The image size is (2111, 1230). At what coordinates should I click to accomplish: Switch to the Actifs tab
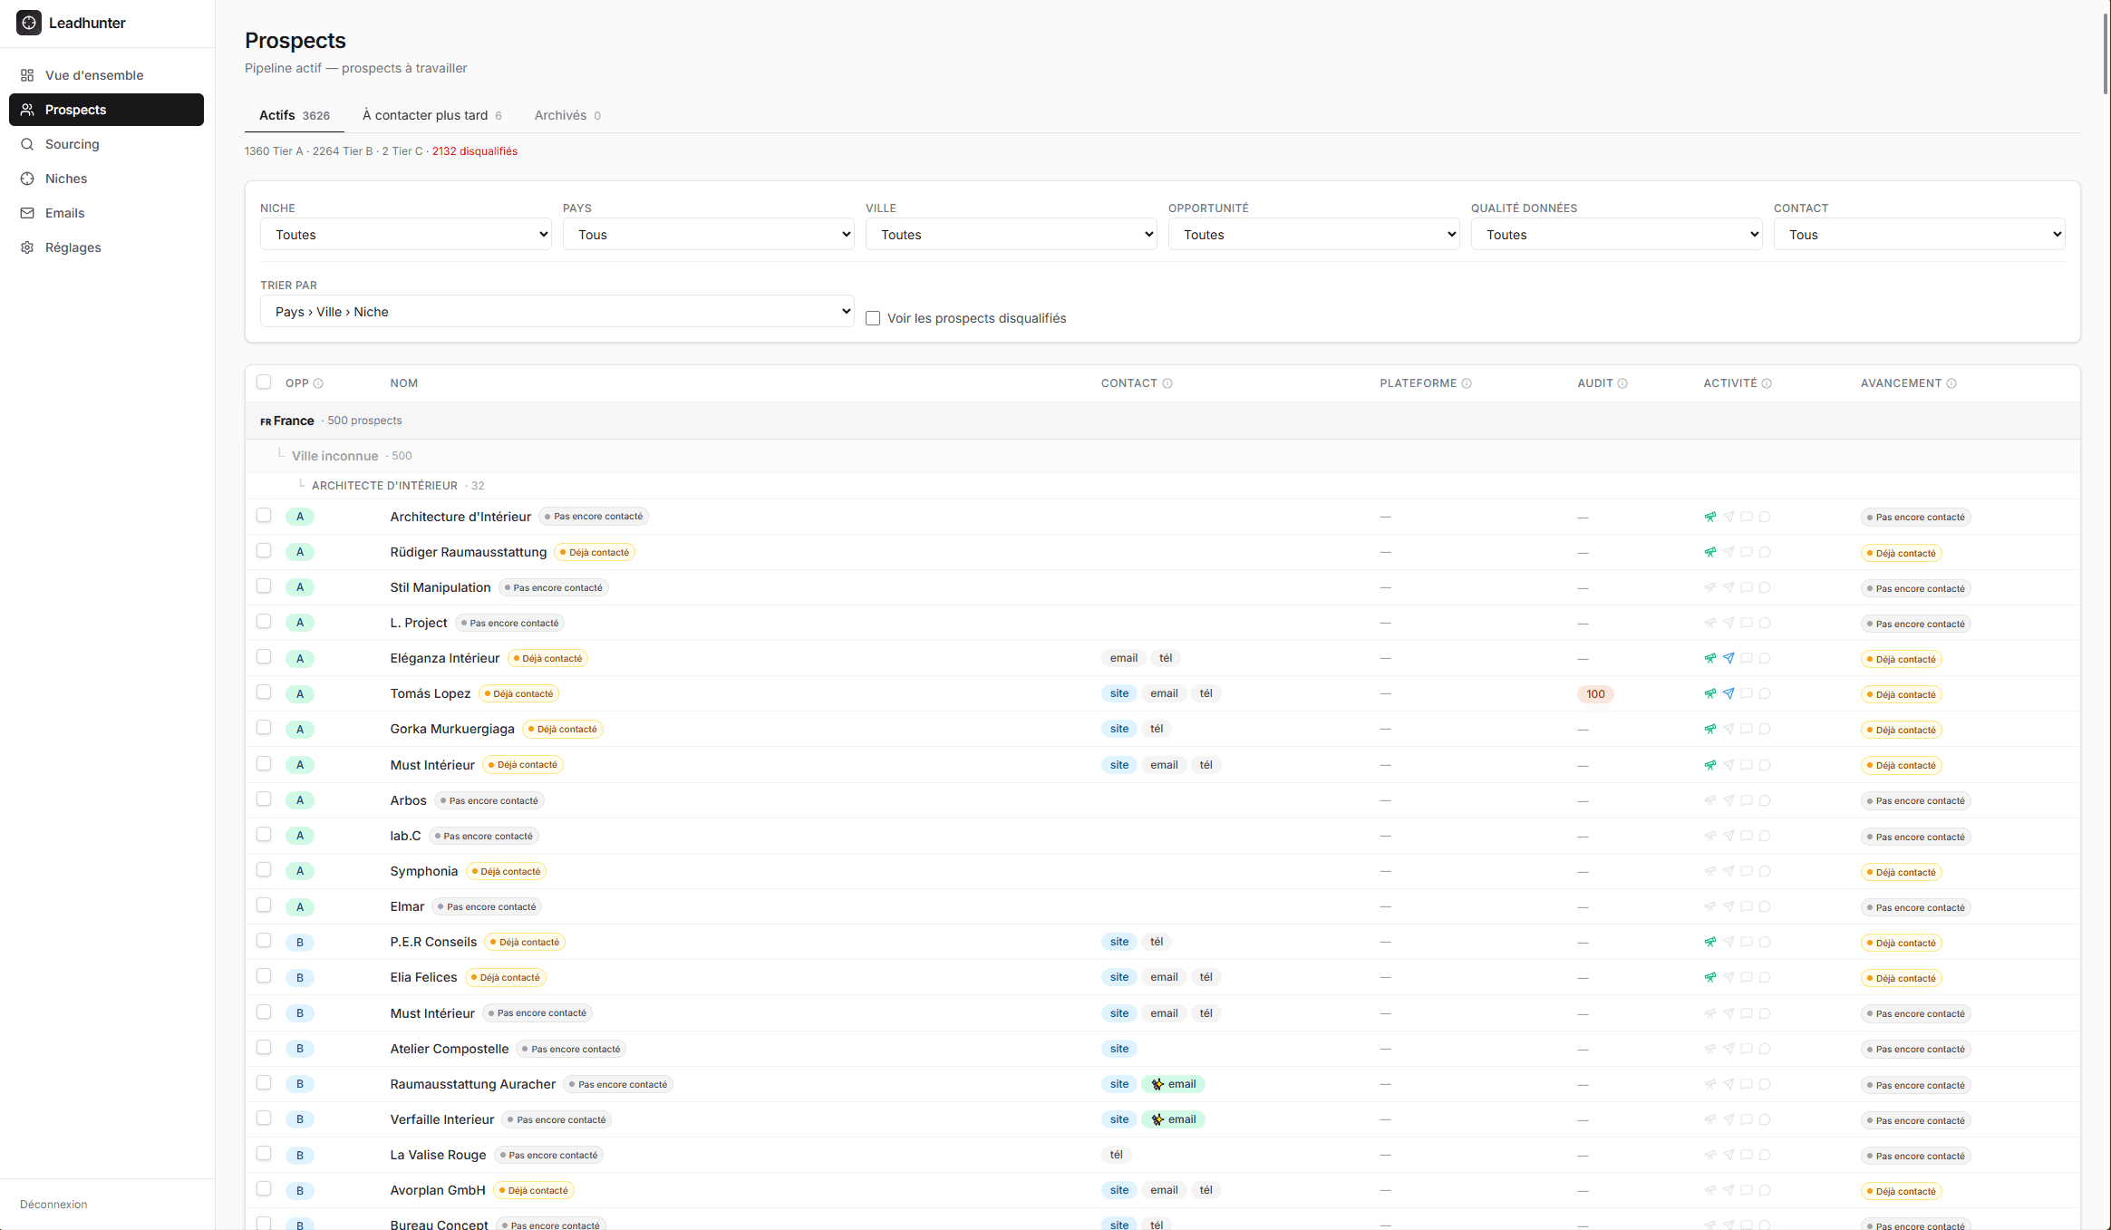(295, 115)
